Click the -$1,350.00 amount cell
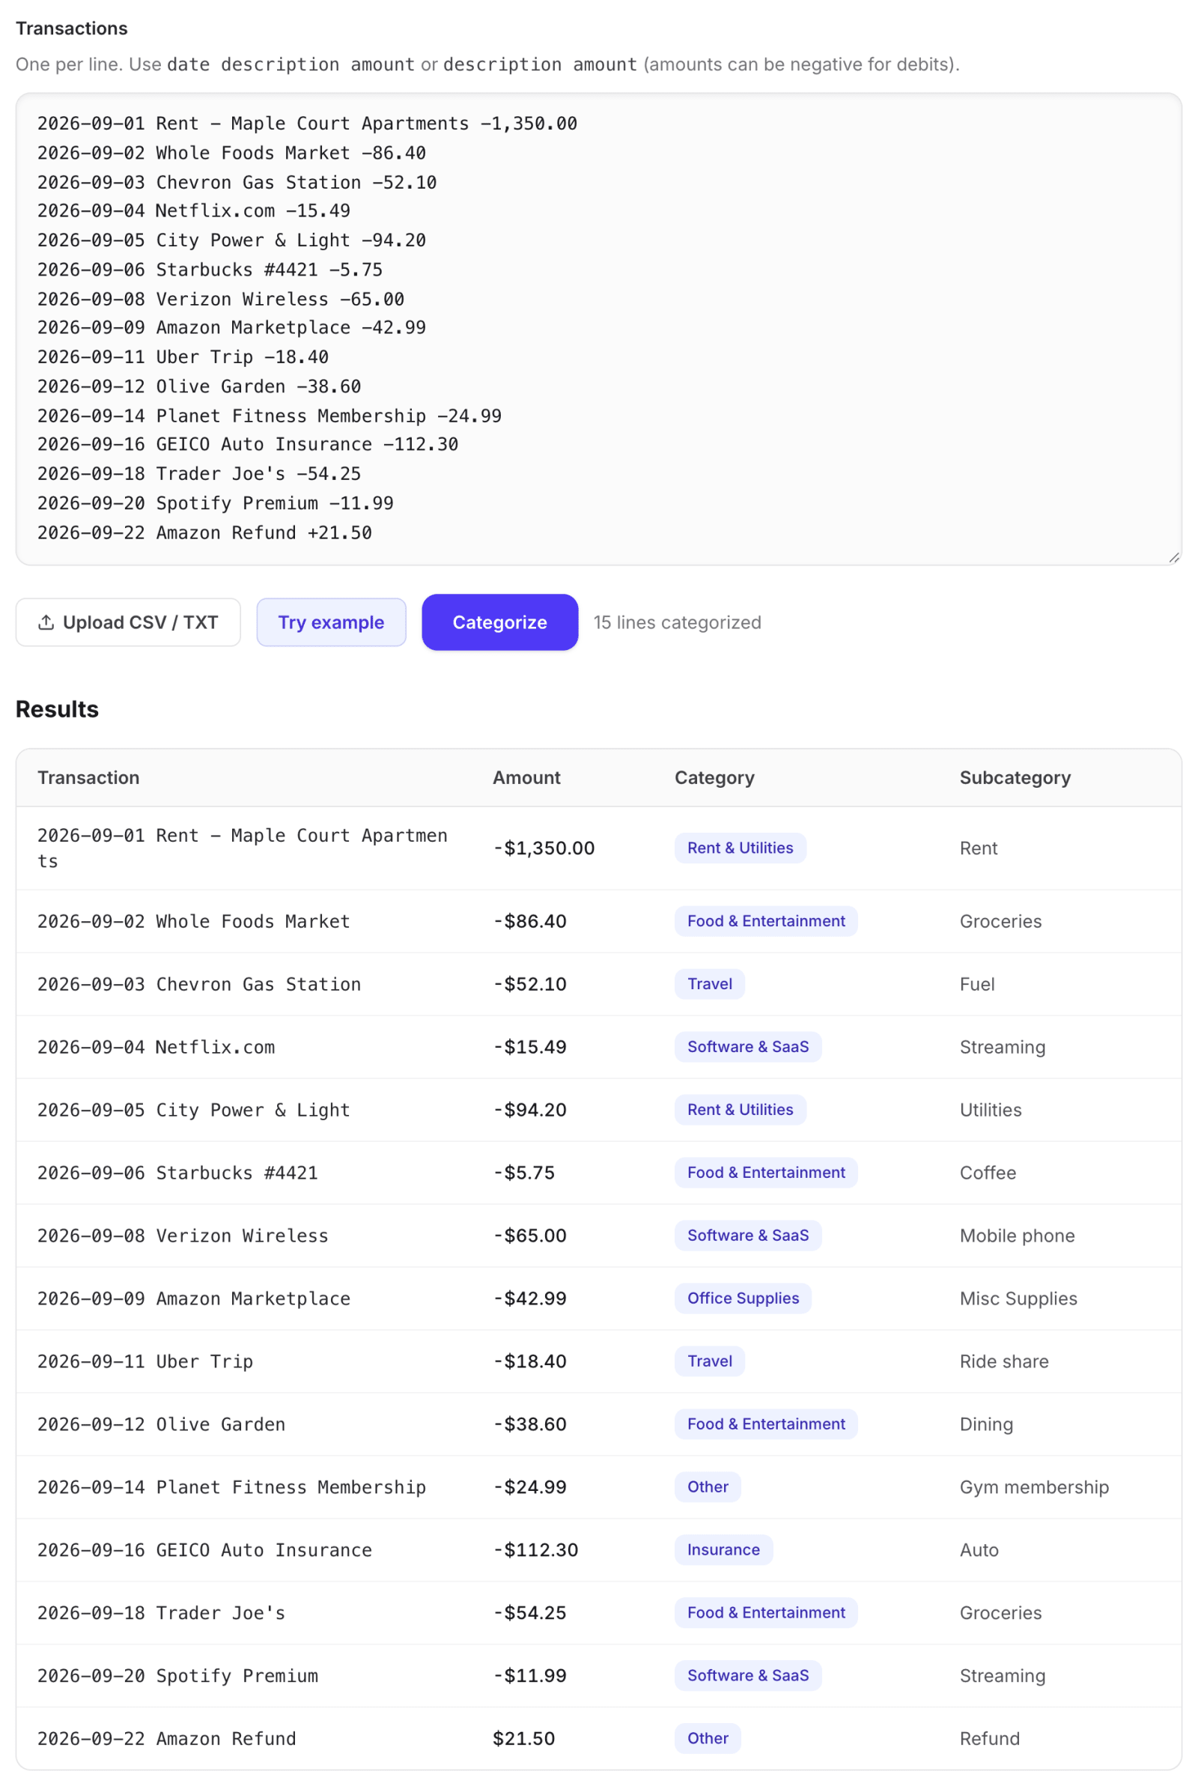This screenshot has width=1198, height=1786. click(544, 848)
